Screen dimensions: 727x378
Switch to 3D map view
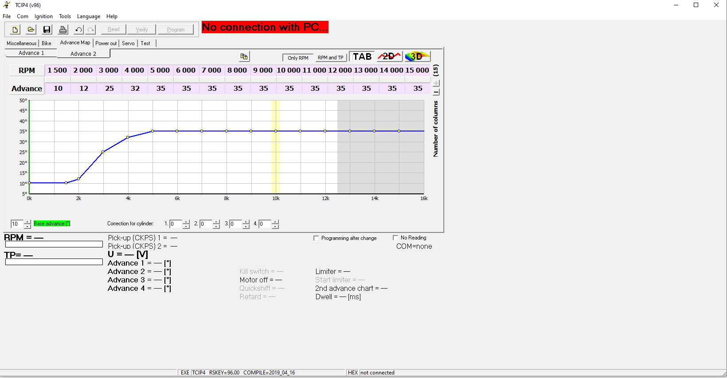click(x=418, y=57)
